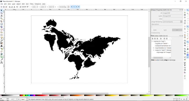Select the Spiral tool
The width and height of the screenshot is (189, 101).
[x=2, y=35]
